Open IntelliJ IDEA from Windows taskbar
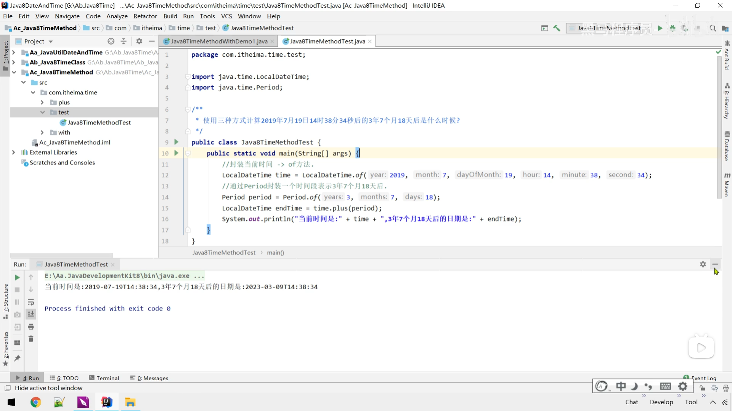732x411 pixels. (107, 402)
